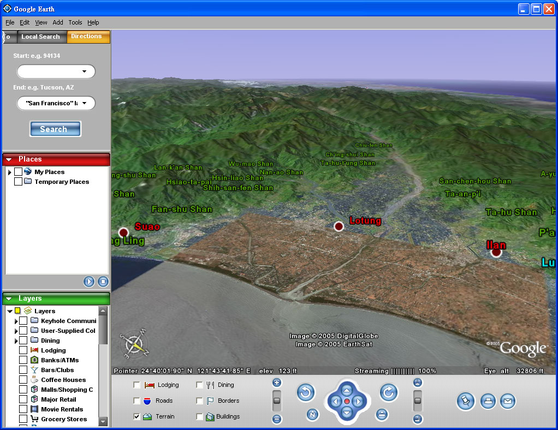This screenshot has height=430, width=558.
Task: Click the zoom out minus button
Action: [x=276, y=419]
